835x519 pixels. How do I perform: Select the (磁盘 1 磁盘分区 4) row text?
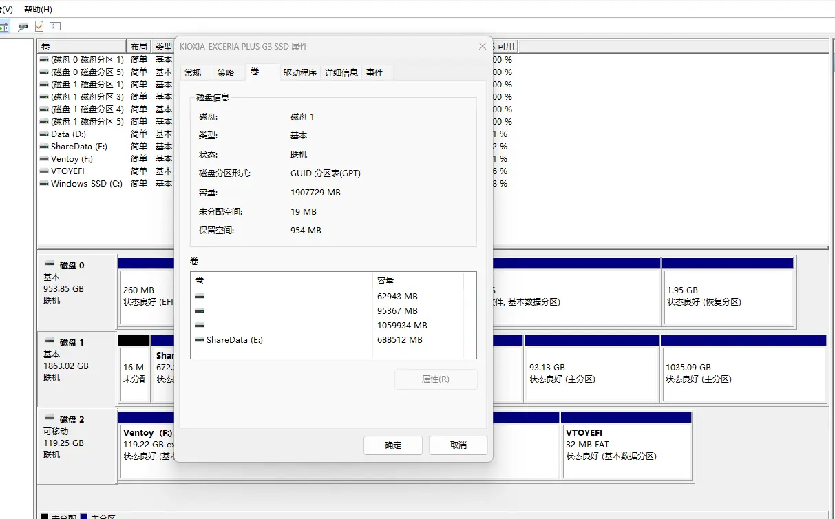coord(87,109)
